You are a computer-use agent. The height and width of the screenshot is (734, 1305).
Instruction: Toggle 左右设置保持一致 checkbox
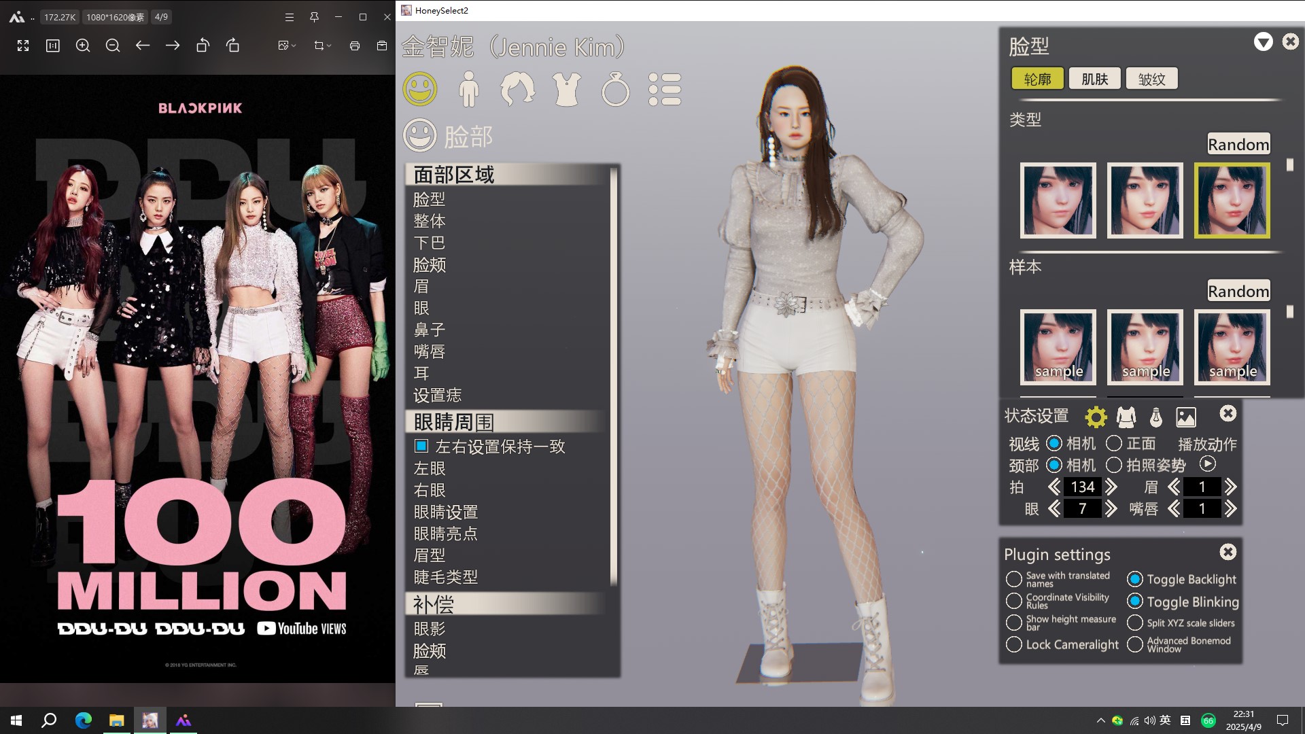tap(421, 447)
